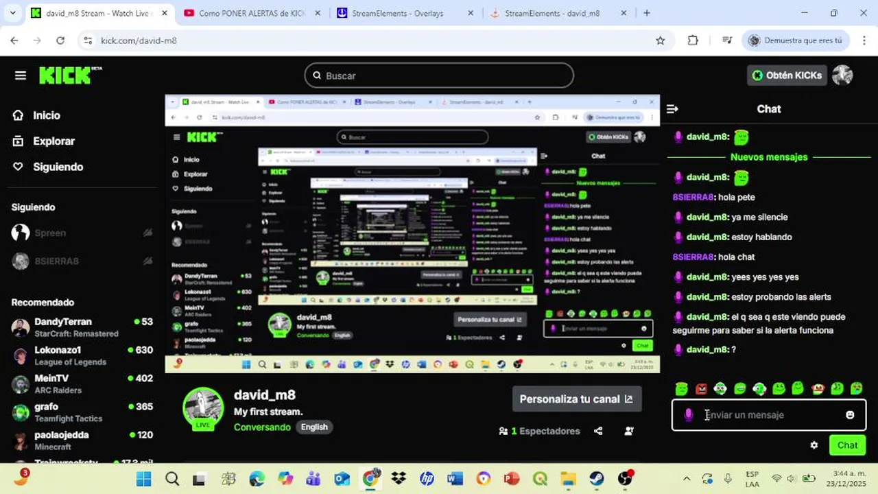The width and height of the screenshot is (878, 494).
Task: Reload the page with the refresh icon
Action: 60,40
